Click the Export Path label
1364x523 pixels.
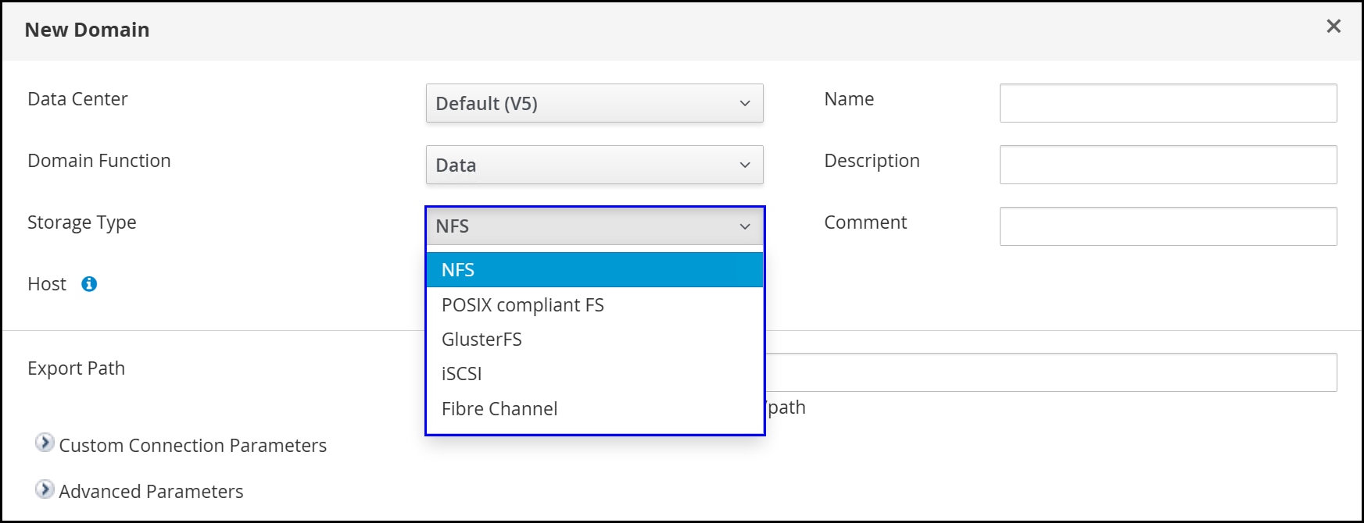point(77,368)
